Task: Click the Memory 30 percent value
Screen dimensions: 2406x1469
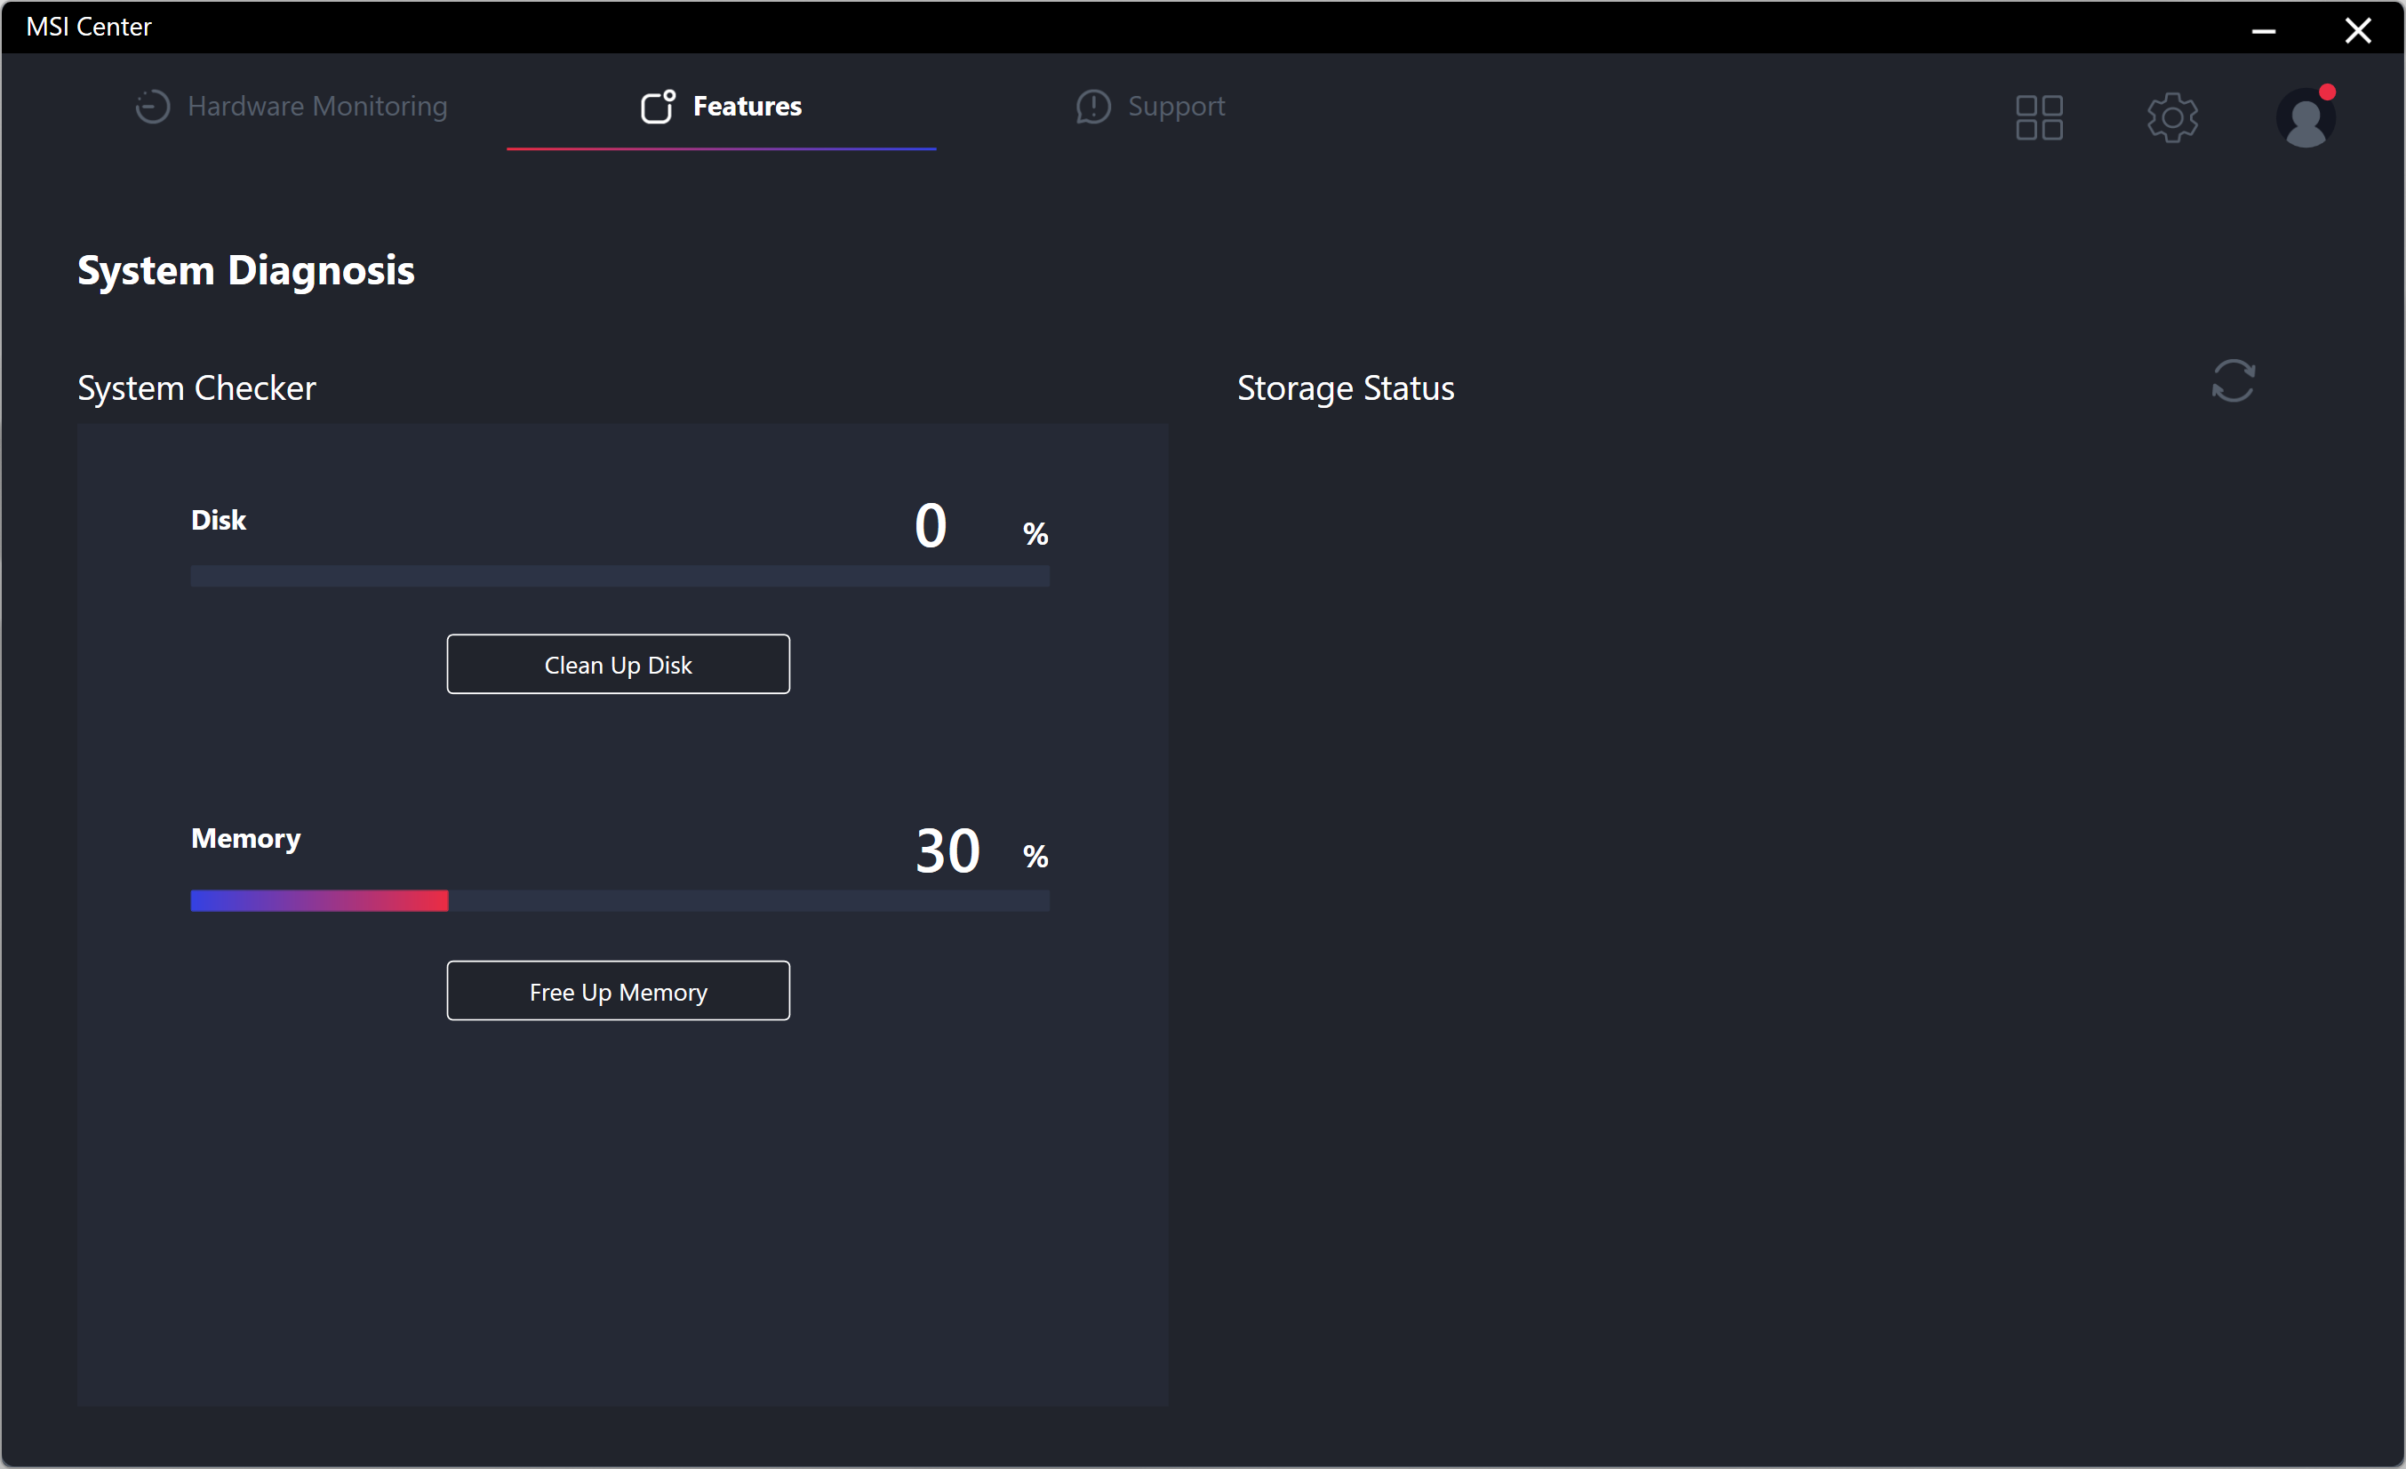Action: click(947, 851)
